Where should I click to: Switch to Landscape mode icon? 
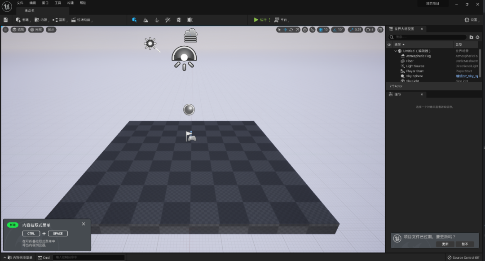145,20
